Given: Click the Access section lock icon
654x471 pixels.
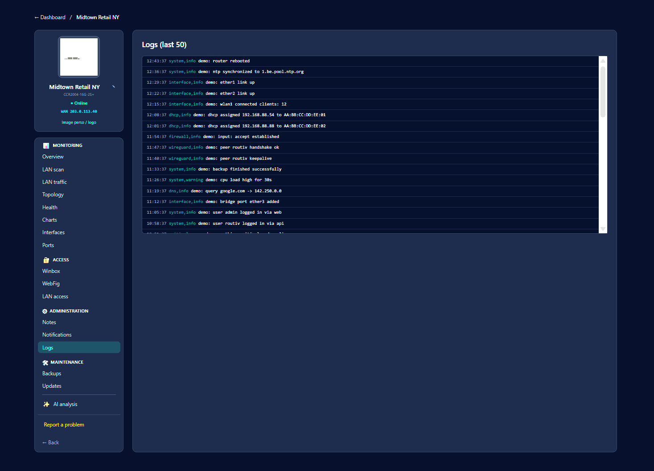Looking at the screenshot, I should [x=46, y=260].
